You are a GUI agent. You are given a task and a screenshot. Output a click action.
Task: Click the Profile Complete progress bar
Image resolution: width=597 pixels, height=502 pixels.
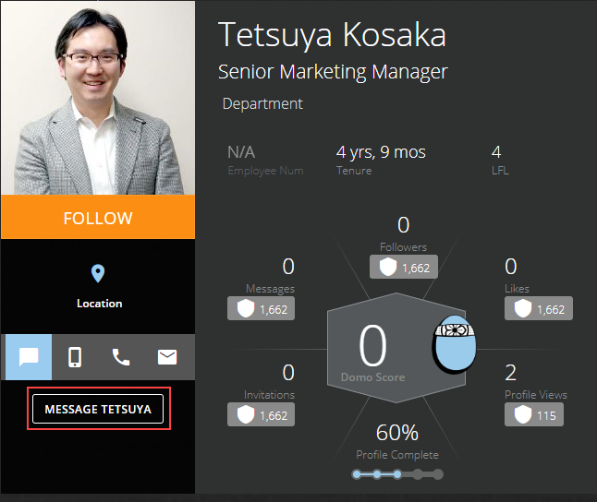397,474
